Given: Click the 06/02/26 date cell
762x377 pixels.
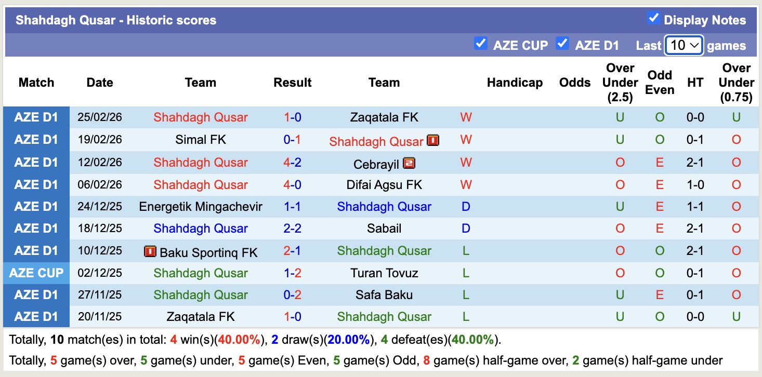Looking at the screenshot, I should click(99, 184).
